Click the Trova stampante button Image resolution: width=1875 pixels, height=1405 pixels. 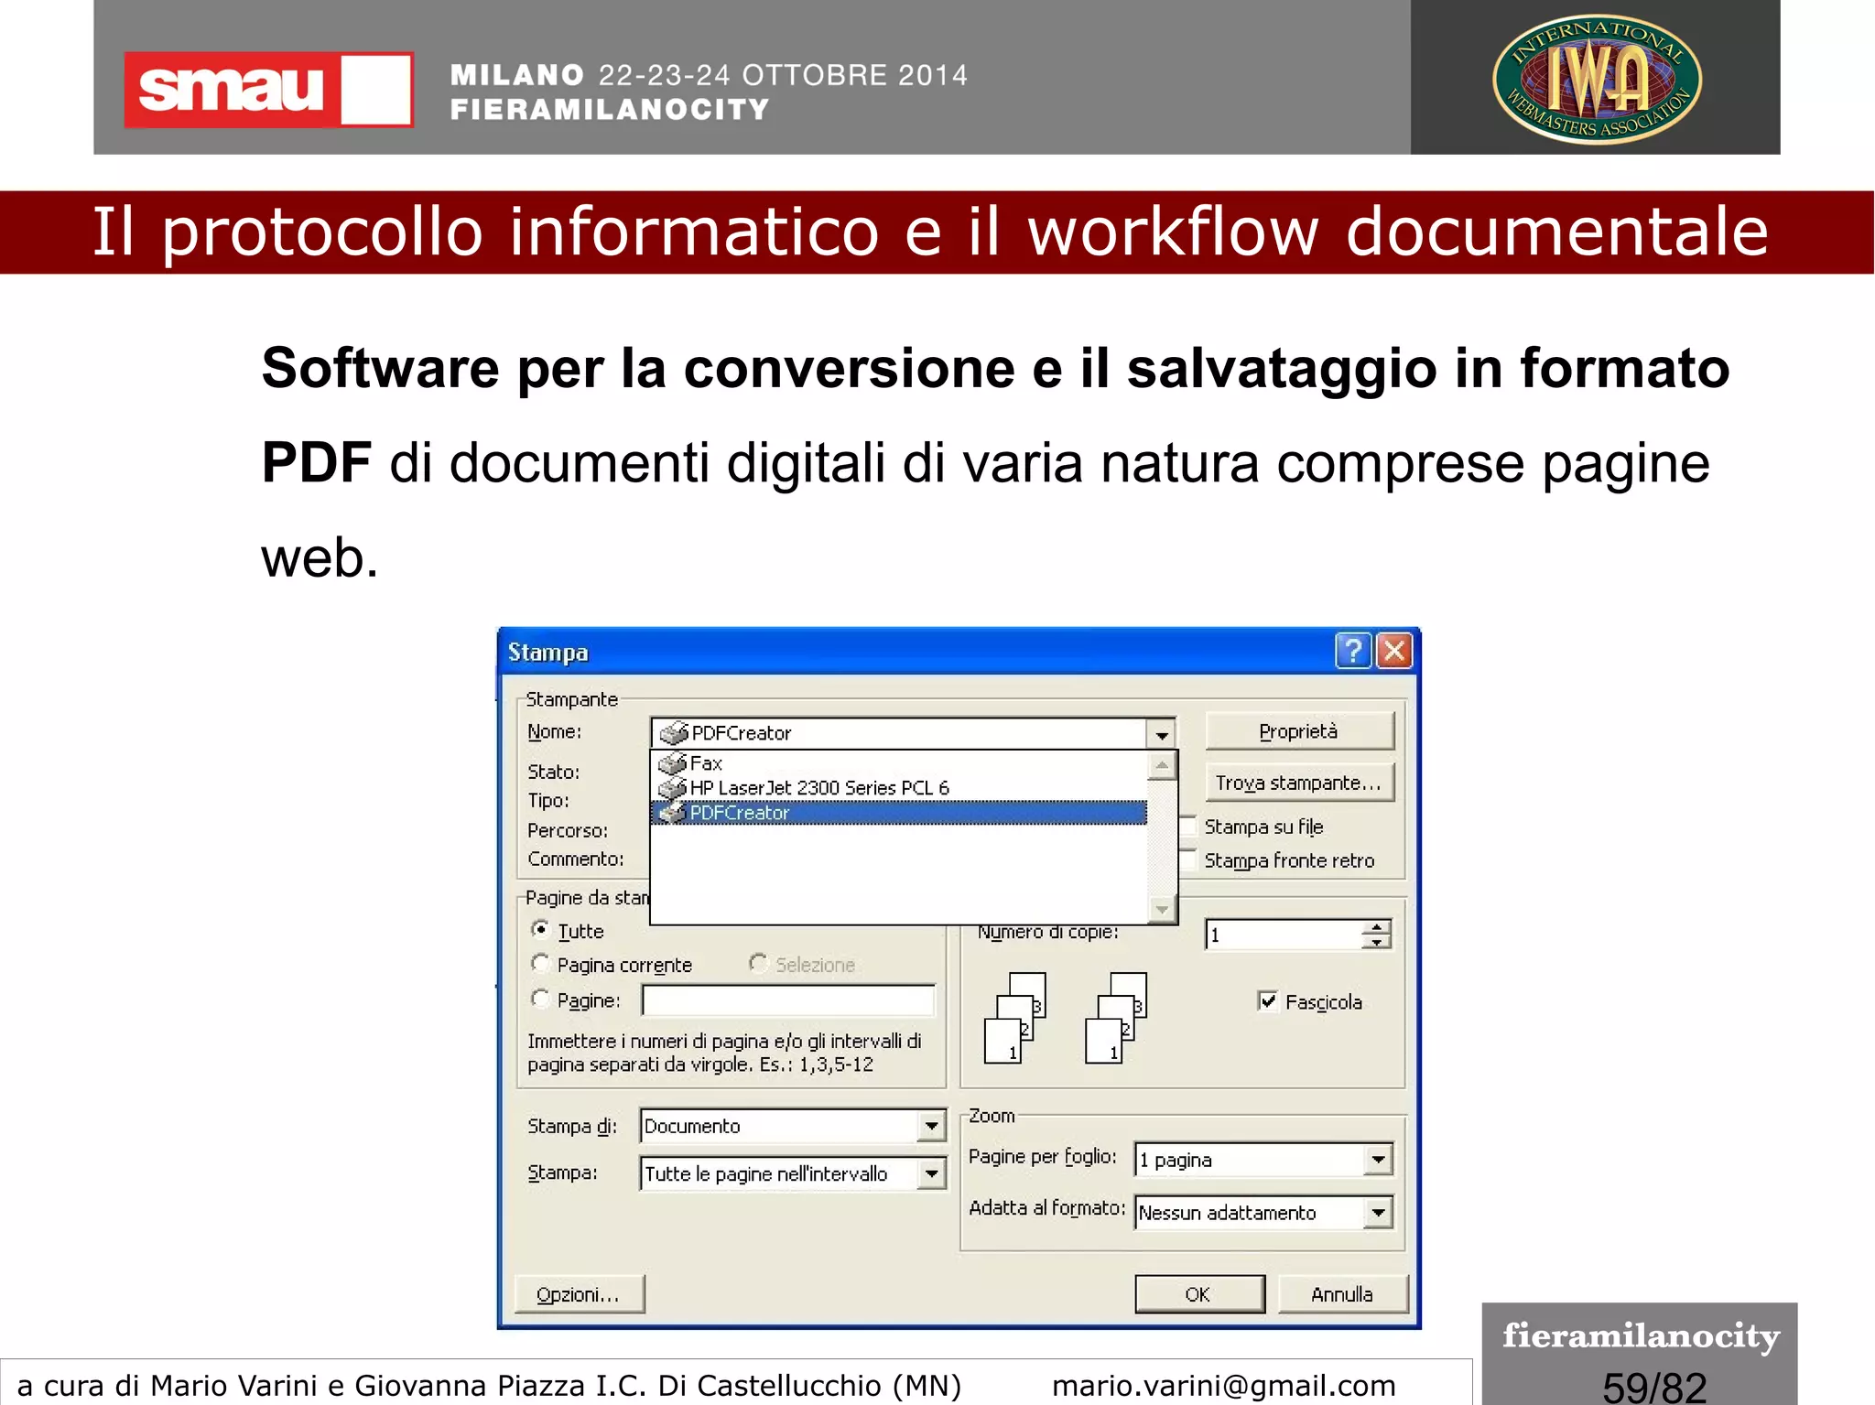click(x=1299, y=783)
